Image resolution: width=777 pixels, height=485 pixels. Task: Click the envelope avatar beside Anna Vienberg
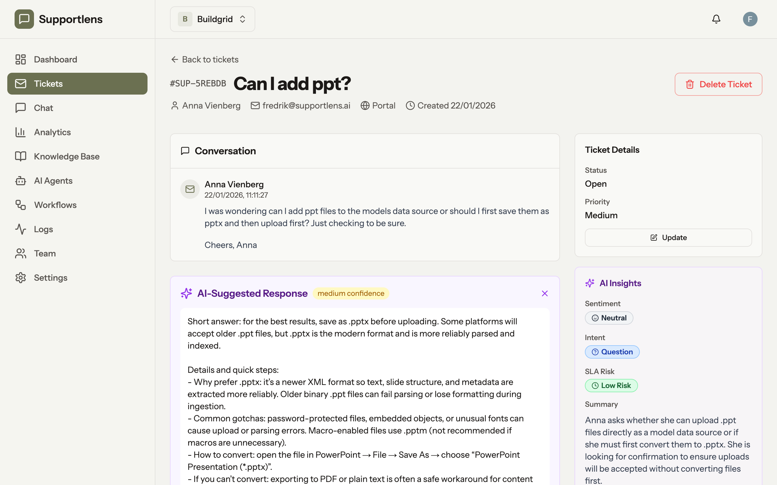click(190, 189)
